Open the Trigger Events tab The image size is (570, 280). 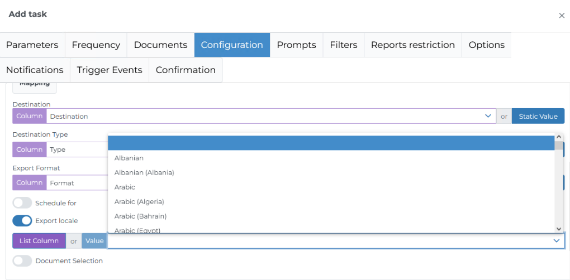pyautogui.click(x=110, y=70)
